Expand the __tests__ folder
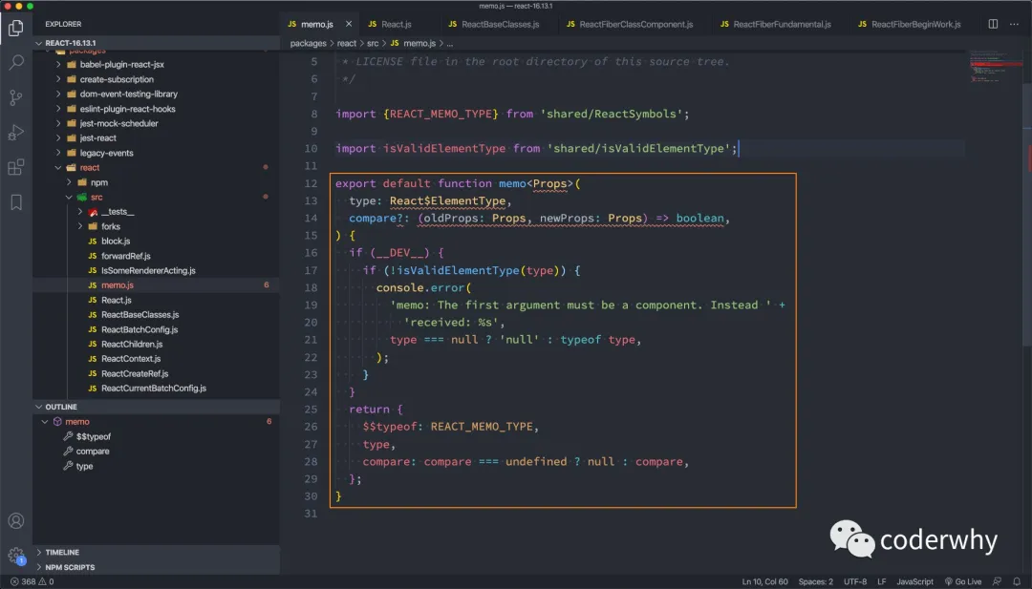This screenshot has width=1032, height=589. pyautogui.click(x=156, y=212)
